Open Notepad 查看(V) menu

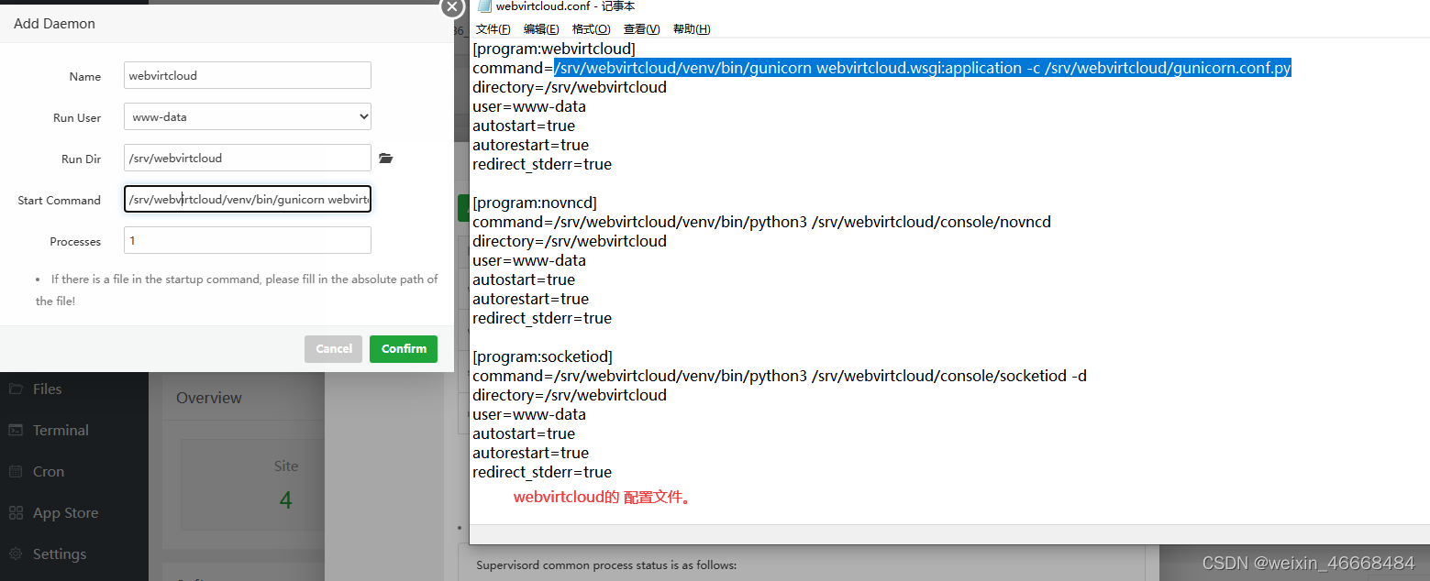point(641,29)
